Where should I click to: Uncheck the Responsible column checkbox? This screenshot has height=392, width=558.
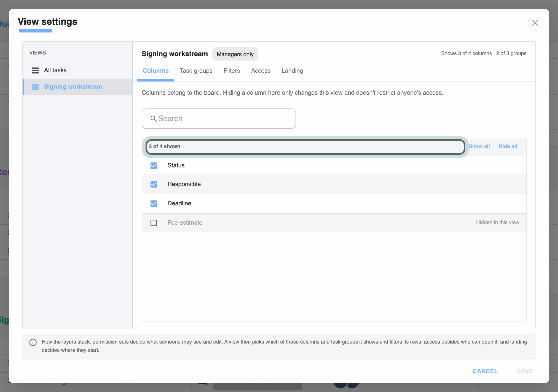click(x=154, y=184)
